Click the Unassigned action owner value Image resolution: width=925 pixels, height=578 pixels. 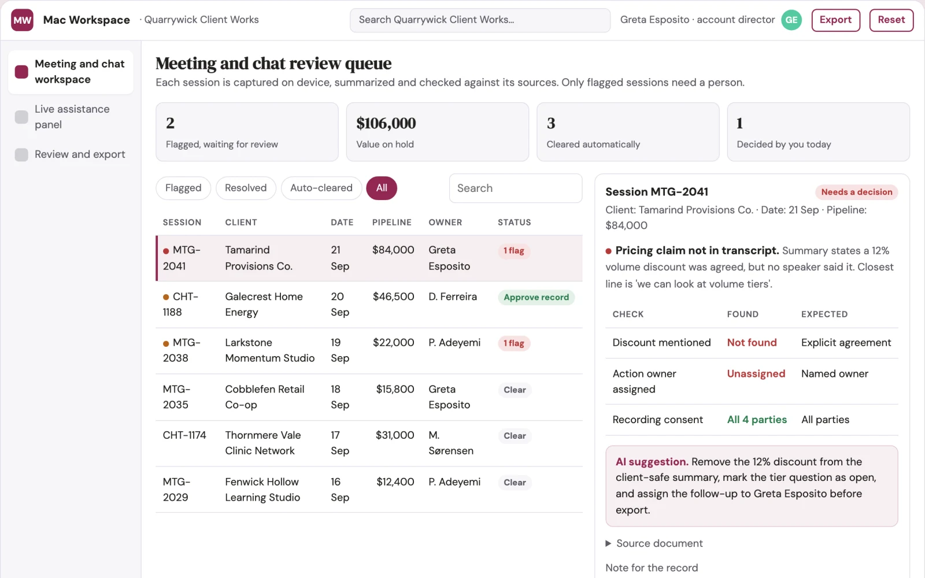(756, 374)
